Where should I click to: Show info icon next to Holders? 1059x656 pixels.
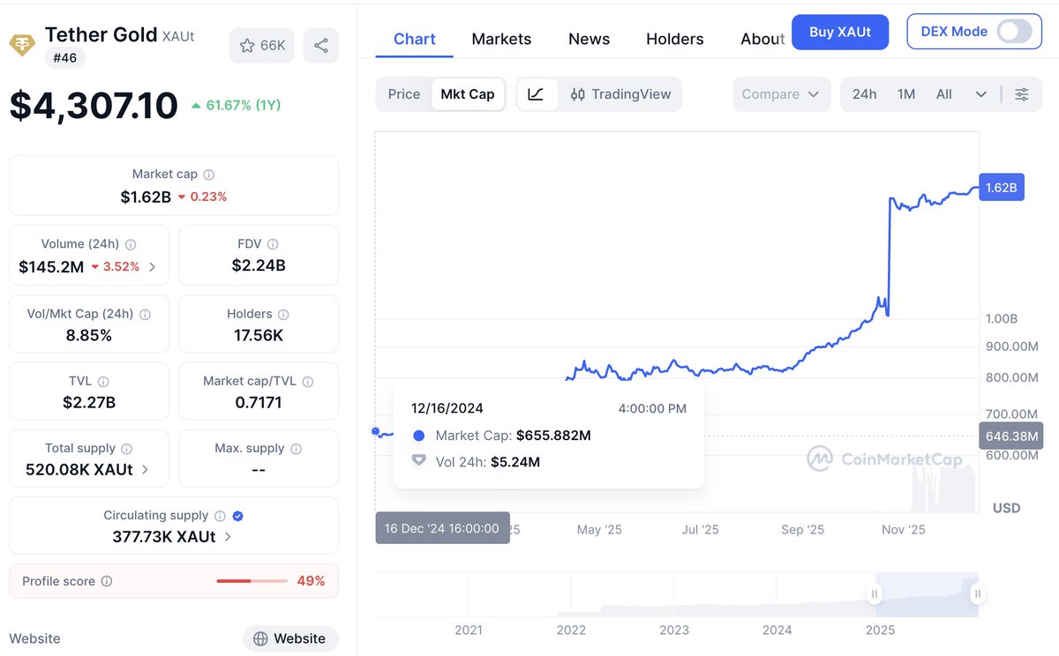click(283, 314)
